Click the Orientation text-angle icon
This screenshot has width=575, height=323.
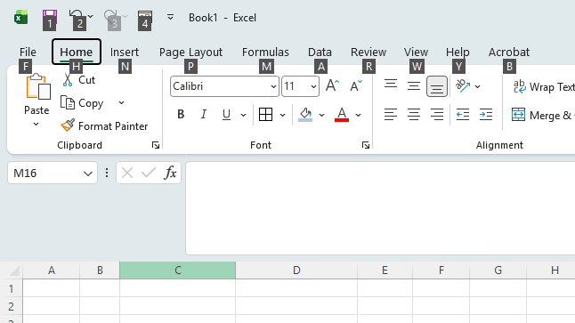463,85
